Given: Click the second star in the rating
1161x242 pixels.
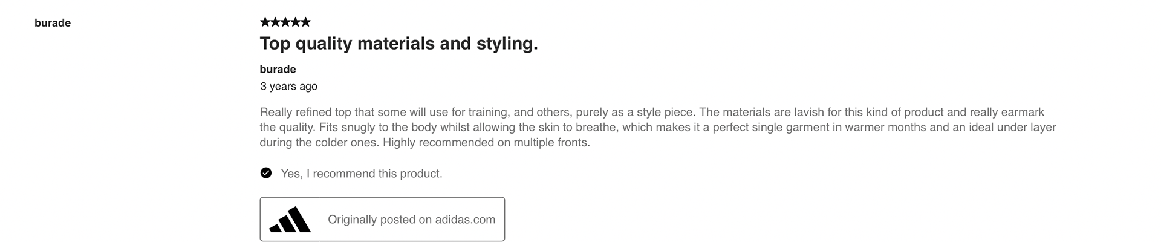Looking at the screenshot, I should point(275,22).
